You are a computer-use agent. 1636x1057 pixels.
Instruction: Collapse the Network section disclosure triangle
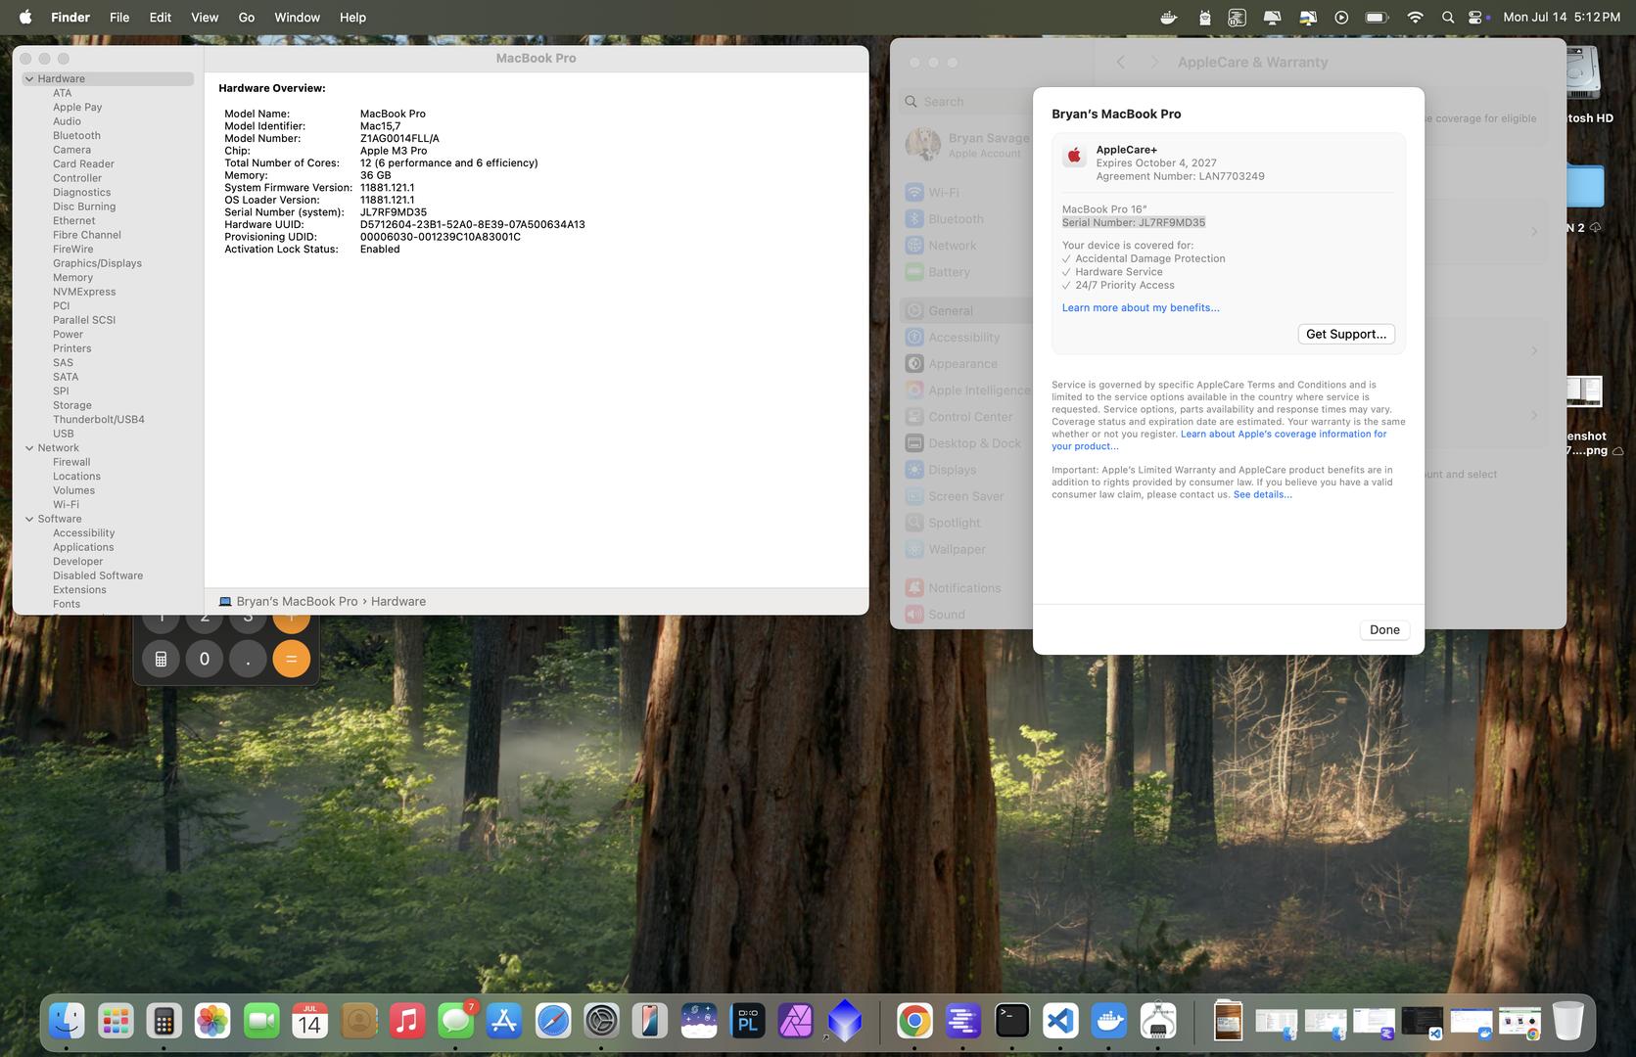[29, 448]
